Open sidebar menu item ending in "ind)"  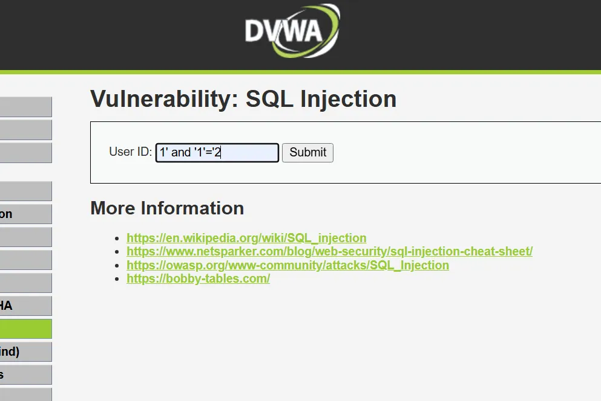pos(25,351)
